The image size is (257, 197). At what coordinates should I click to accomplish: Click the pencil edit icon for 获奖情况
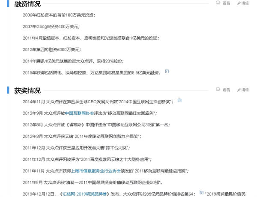(x=238, y=90)
